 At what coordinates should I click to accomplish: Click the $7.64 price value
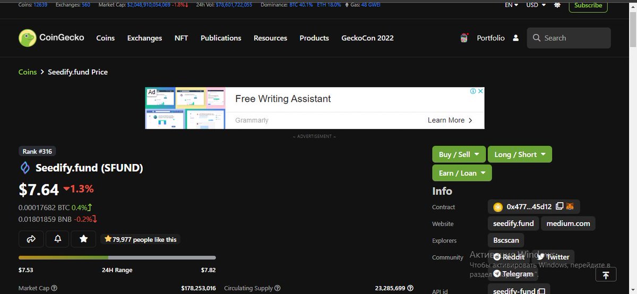(39, 189)
